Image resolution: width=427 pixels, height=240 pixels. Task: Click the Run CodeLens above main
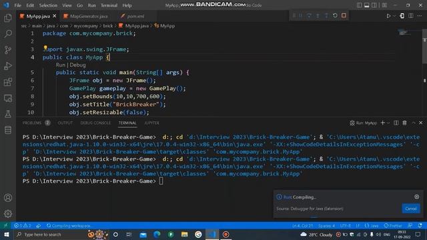pyautogui.click(x=61, y=65)
